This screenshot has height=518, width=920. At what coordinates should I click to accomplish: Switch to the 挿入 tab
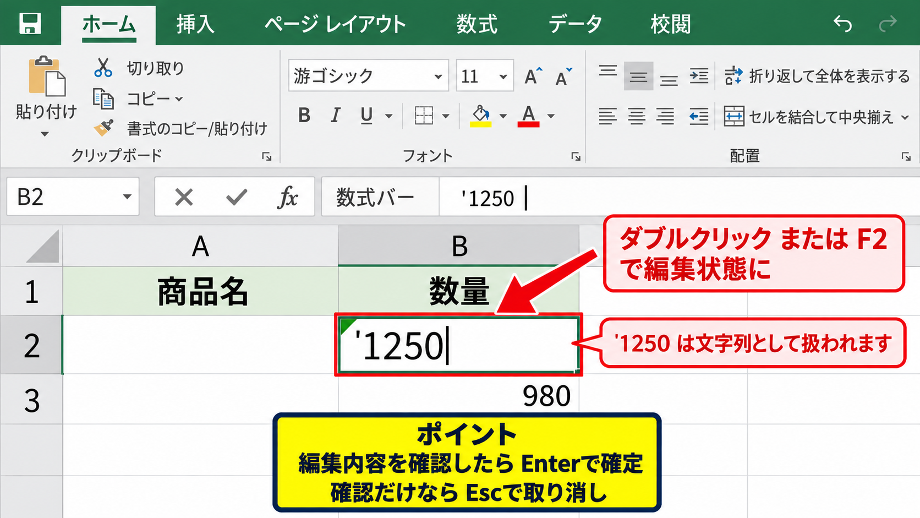(x=195, y=25)
